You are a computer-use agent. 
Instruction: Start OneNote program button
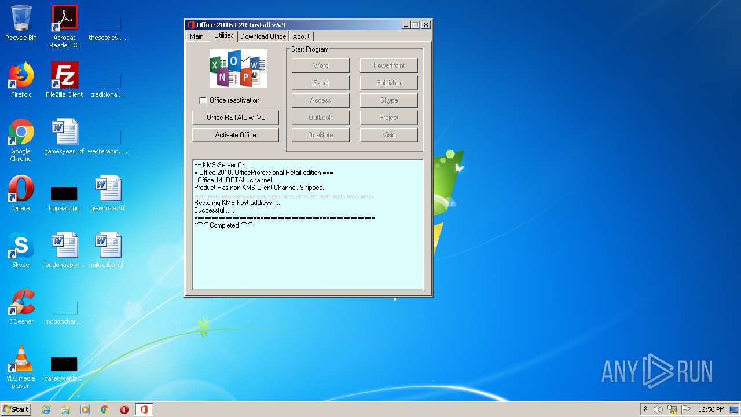pyautogui.click(x=321, y=135)
